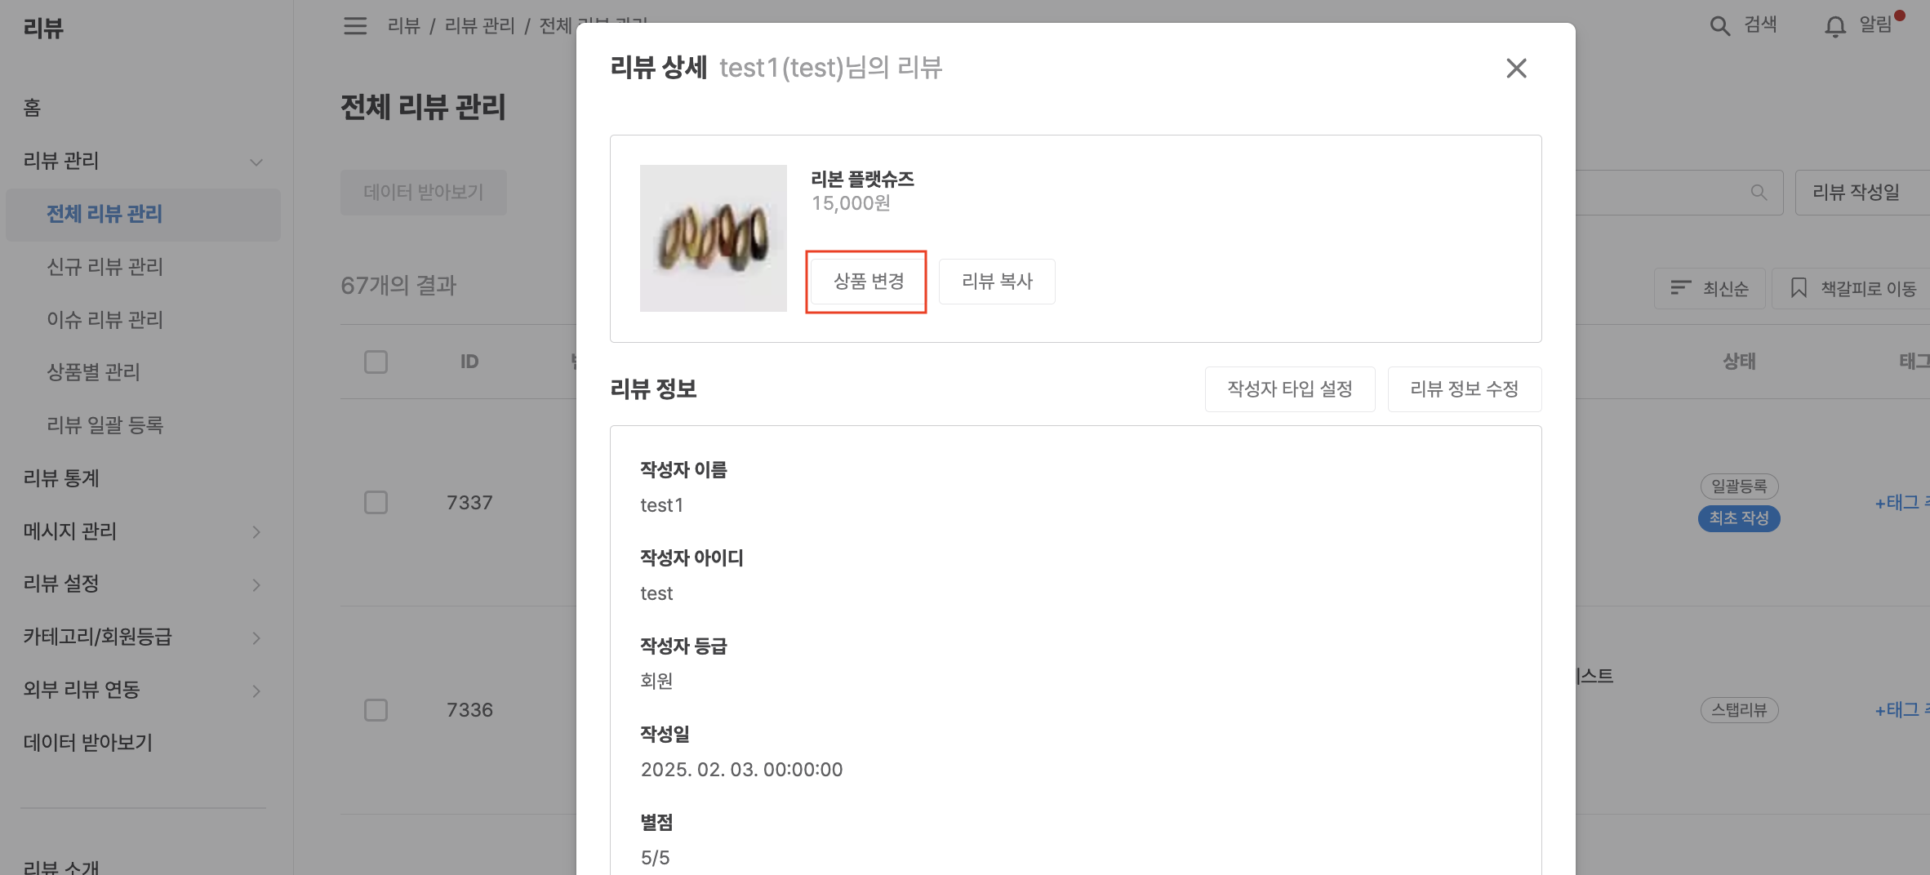
Task: Click the 작성자 타입 설정 button
Action: [1289, 389]
